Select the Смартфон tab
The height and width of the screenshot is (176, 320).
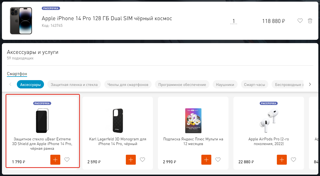[x=17, y=74]
